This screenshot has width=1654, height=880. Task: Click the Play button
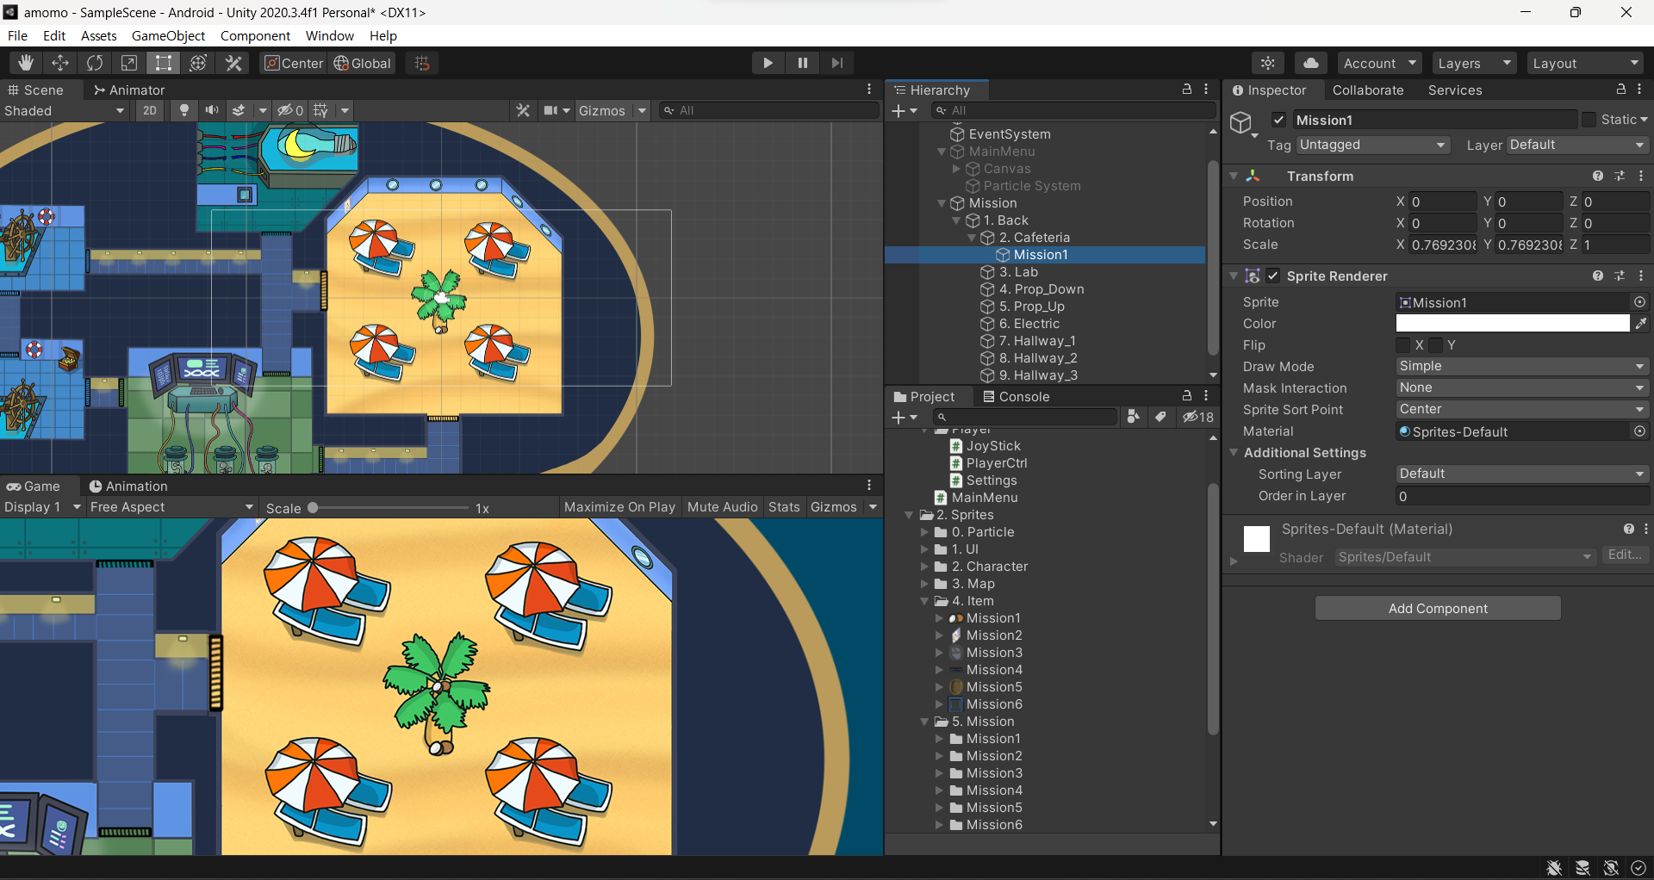pyautogui.click(x=768, y=63)
